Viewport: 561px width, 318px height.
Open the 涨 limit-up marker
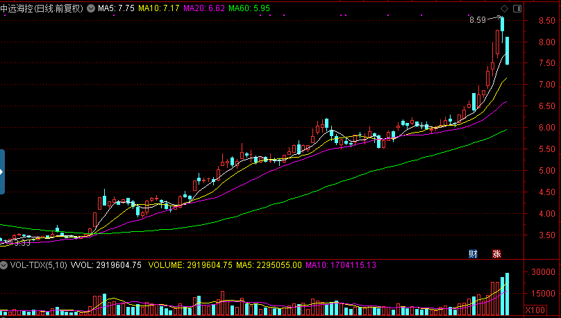(x=496, y=253)
